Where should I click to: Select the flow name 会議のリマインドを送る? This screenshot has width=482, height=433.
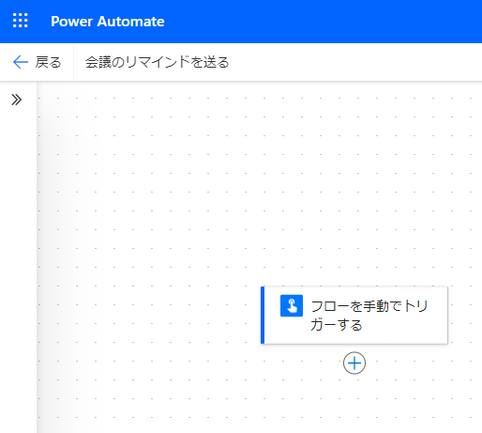158,62
